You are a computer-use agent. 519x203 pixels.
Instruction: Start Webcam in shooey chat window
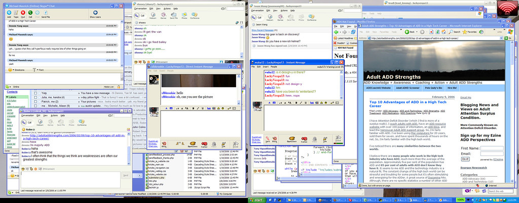(x=153, y=15)
